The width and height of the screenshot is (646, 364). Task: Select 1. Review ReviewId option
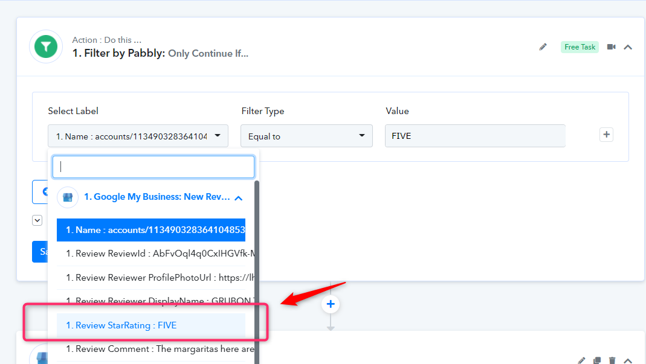[155, 254]
